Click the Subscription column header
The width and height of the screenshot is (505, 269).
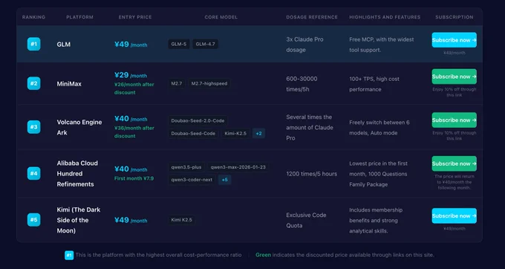454,17
